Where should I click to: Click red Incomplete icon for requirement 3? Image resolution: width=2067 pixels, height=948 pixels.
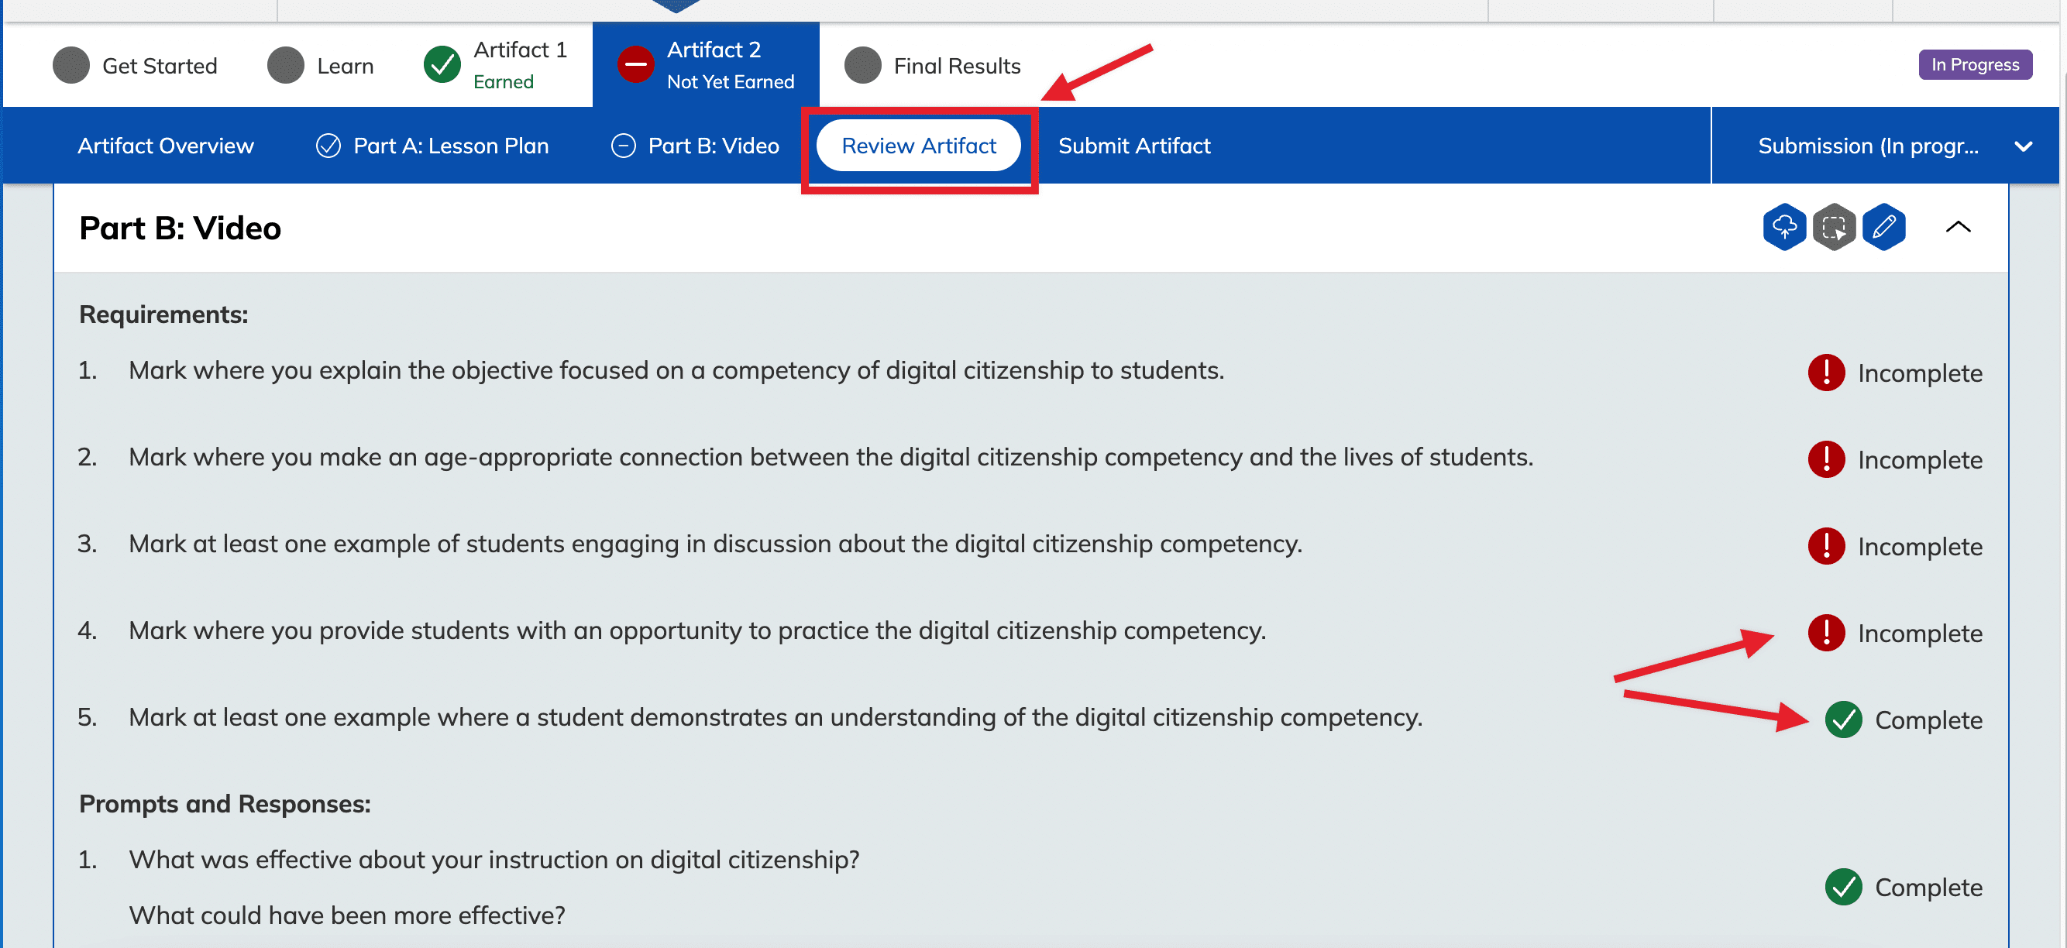pyautogui.click(x=1826, y=546)
